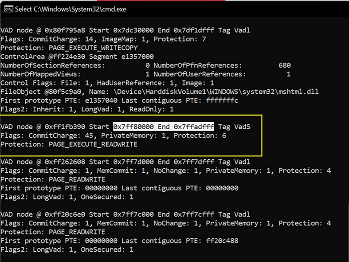
Task: Click the cmd.exe icon in title bar
Action: pyautogui.click(x=7, y=9)
